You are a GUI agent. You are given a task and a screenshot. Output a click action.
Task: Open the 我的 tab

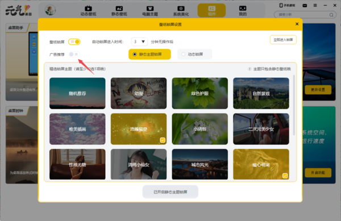243,11
